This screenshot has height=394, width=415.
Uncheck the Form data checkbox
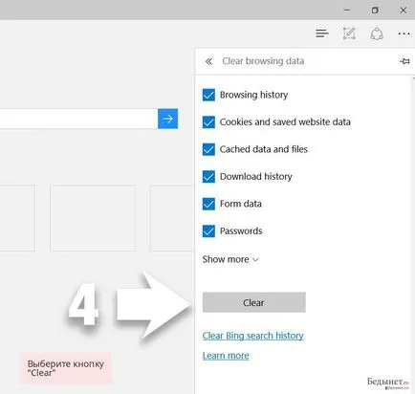pos(208,204)
